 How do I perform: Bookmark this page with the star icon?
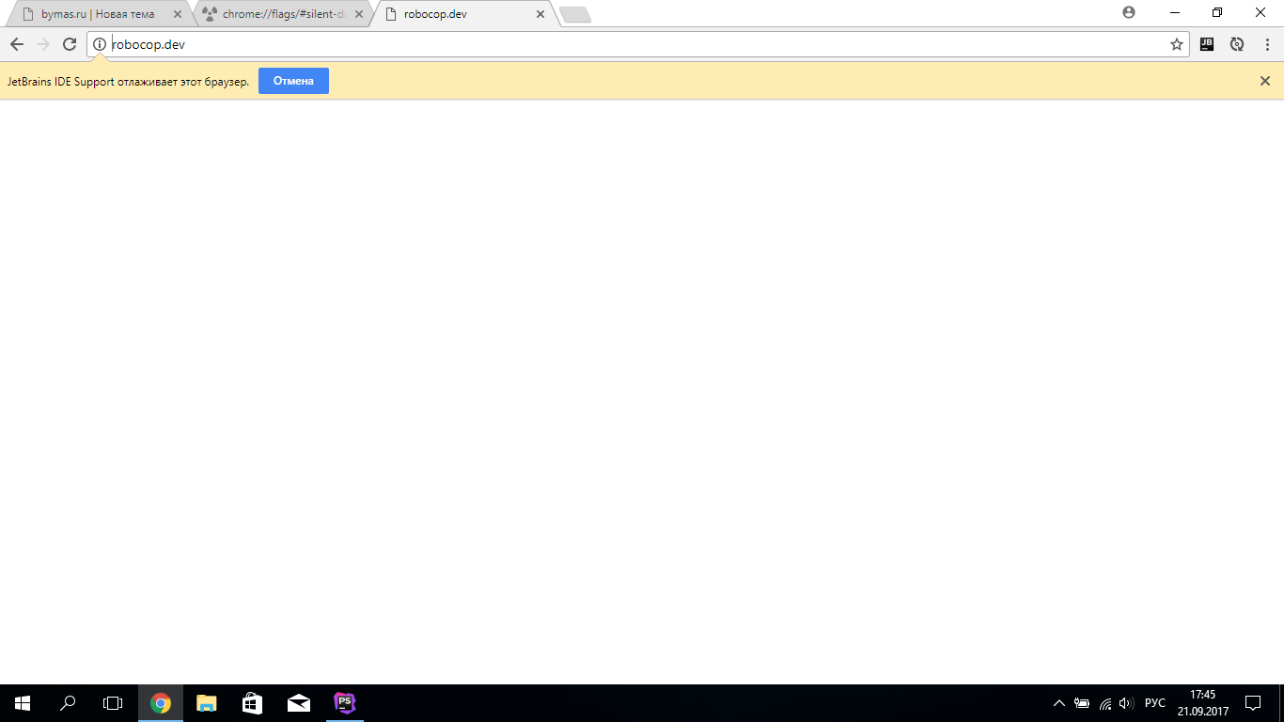(1176, 44)
